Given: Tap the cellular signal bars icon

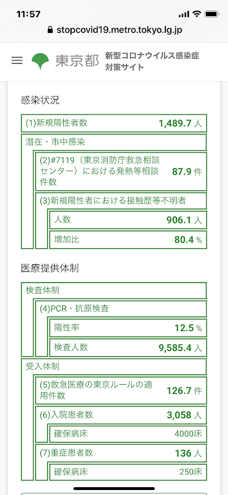Looking at the screenshot, I should pos(184,14).
